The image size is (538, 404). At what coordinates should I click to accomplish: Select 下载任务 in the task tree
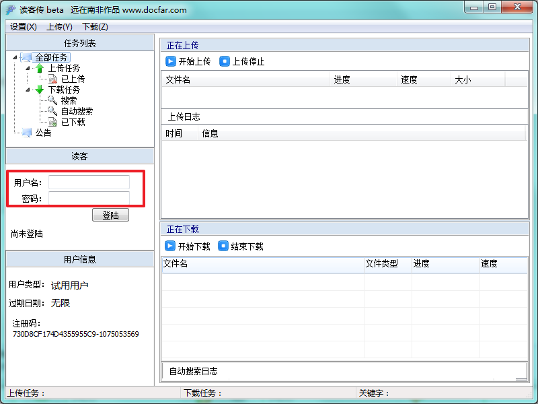64,90
